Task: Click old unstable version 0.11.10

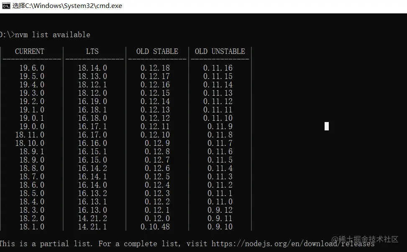Action: [218, 118]
